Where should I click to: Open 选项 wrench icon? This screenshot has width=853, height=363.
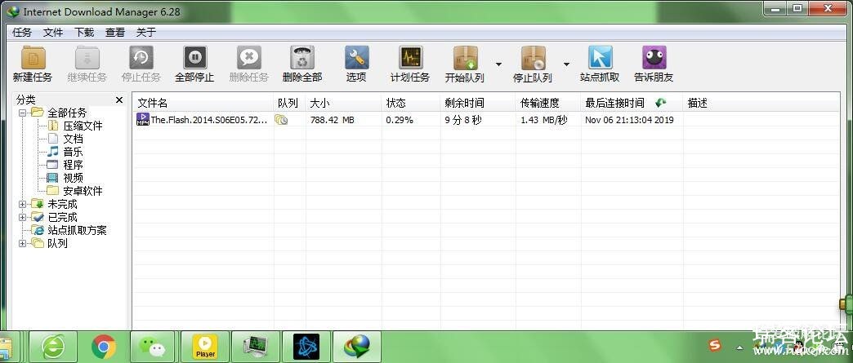356,58
